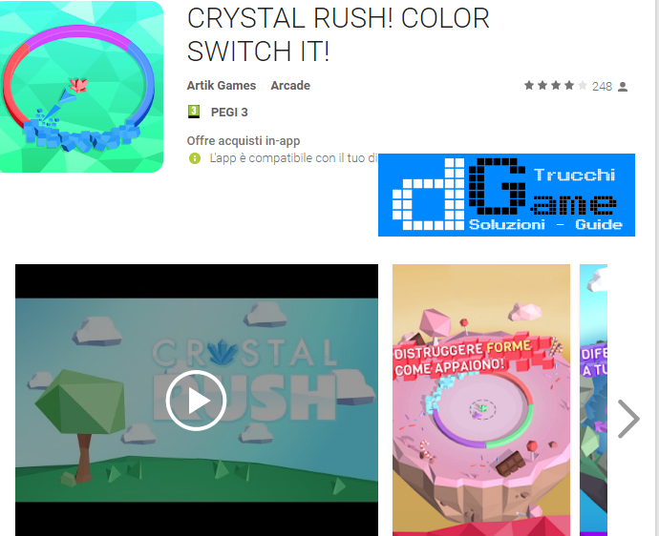Click the Offre acquisti in-app text
This screenshot has height=536, width=659.
[x=244, y=140]
